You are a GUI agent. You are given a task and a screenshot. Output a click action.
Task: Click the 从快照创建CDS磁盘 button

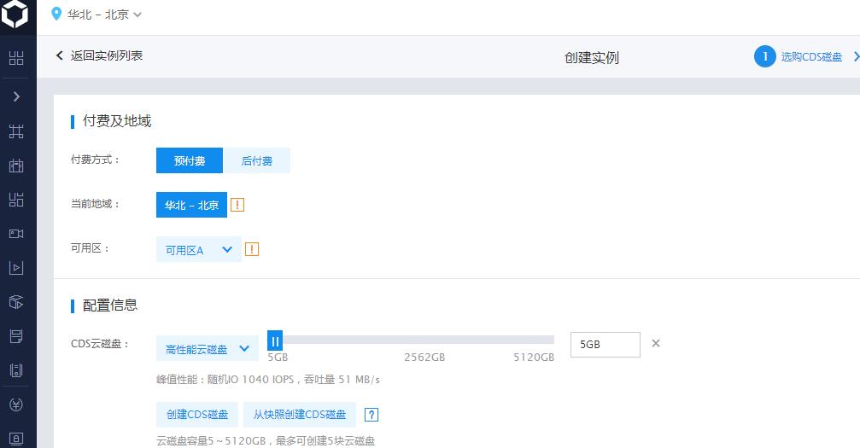(x=300, y=415)
